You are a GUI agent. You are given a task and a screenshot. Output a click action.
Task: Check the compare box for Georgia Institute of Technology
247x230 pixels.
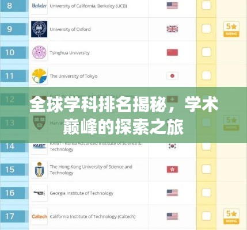point(206,193)
